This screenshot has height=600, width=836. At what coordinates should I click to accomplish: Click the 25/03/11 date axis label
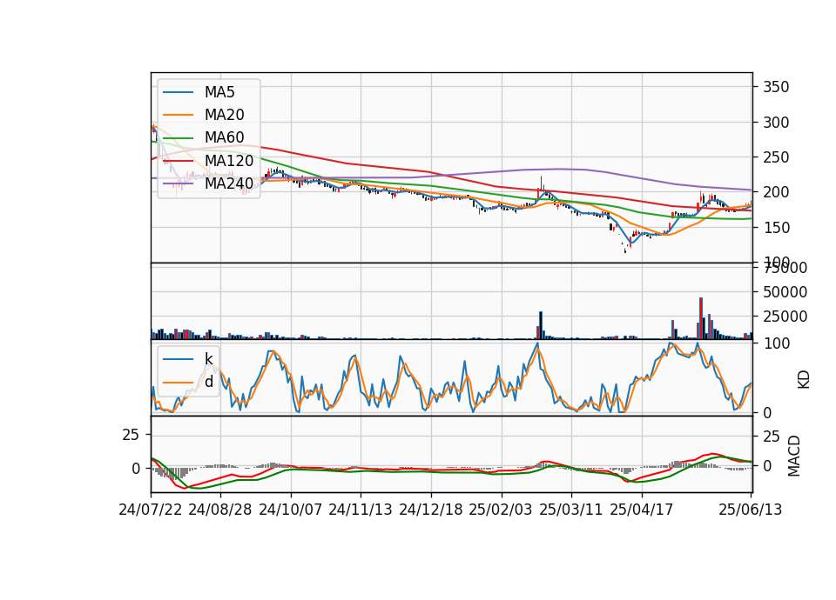click(x=571, y=510)
